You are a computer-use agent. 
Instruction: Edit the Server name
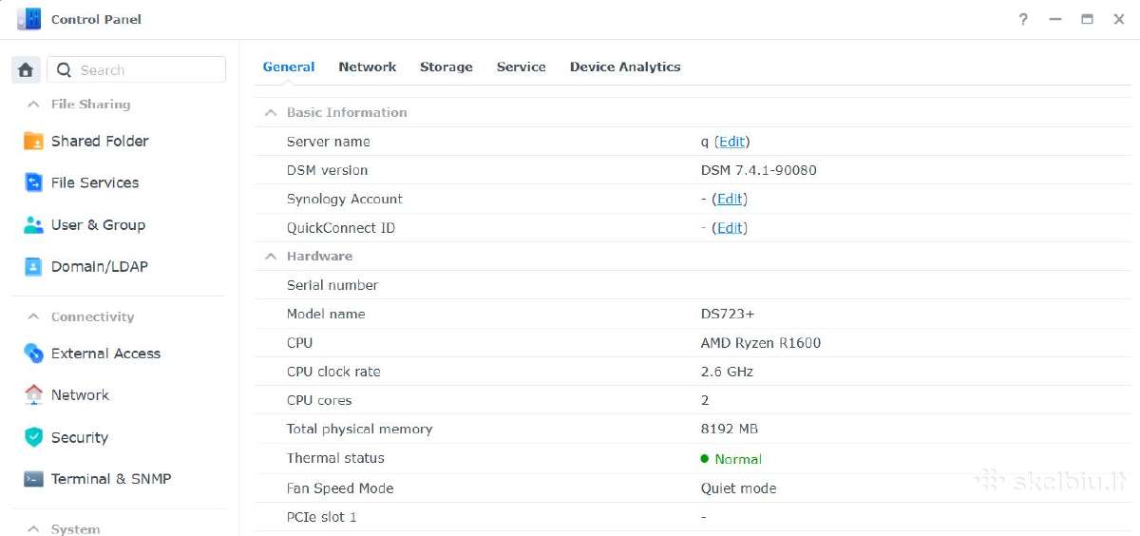731,142
